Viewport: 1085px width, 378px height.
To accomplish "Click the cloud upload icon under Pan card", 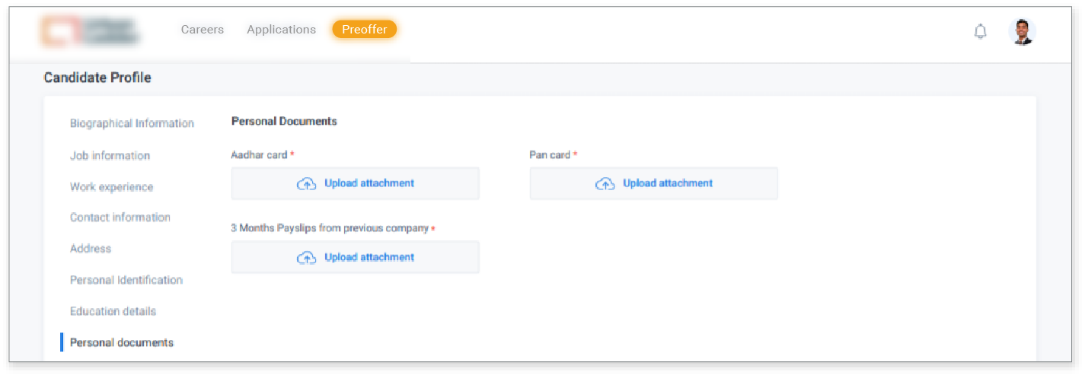I will coord(605,183).
